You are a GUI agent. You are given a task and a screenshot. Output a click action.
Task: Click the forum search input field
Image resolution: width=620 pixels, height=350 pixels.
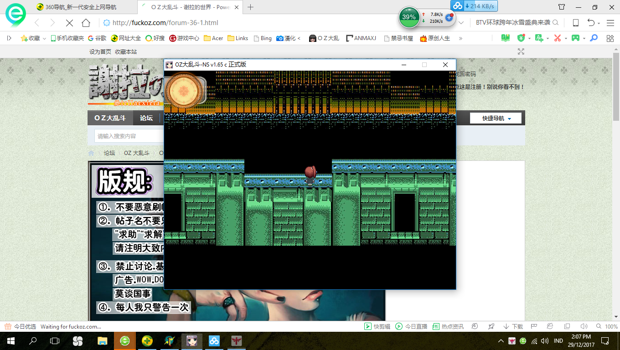point(129,136)
